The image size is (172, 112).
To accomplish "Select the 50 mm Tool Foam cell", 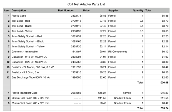I will coord(31,98).
